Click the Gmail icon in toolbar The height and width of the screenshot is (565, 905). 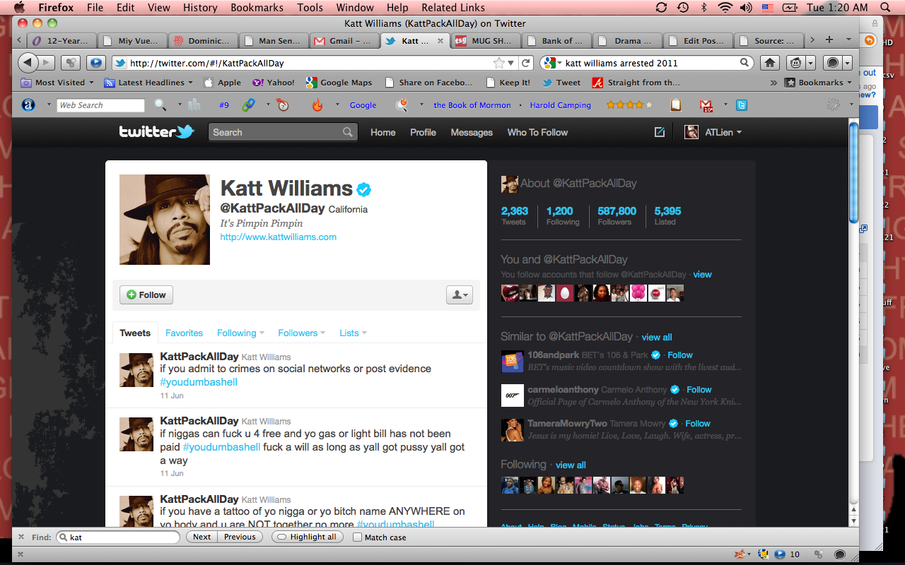[706, 105]
